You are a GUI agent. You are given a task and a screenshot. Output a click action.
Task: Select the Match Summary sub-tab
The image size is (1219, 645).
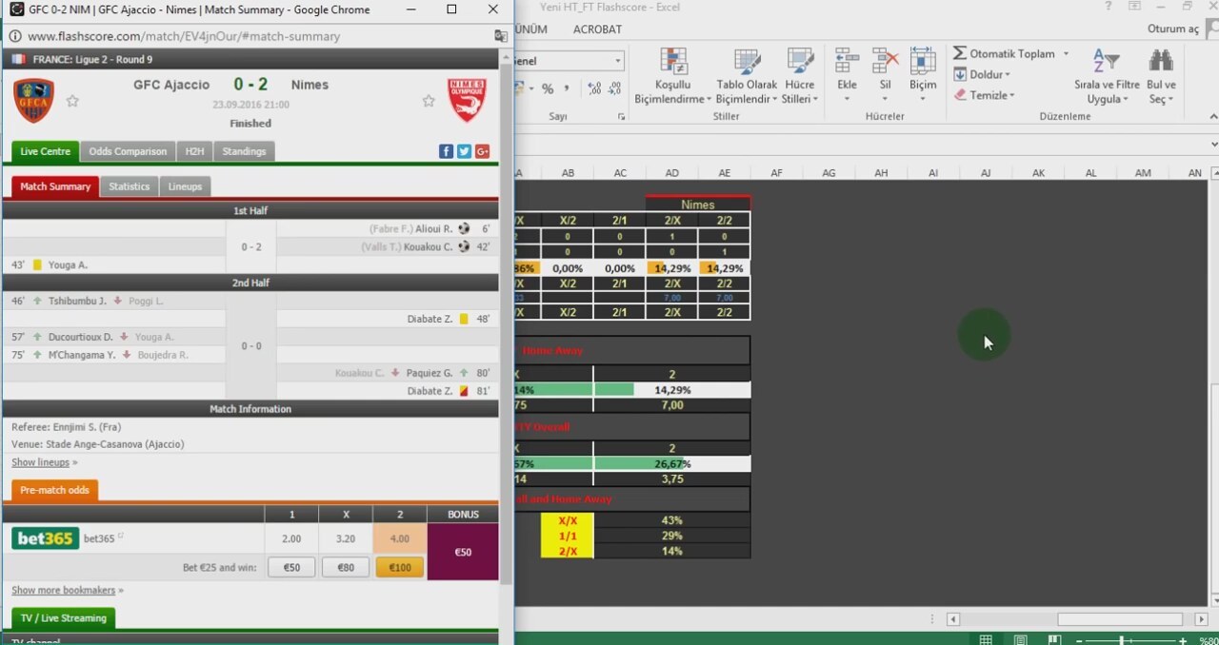pos(55,186)
